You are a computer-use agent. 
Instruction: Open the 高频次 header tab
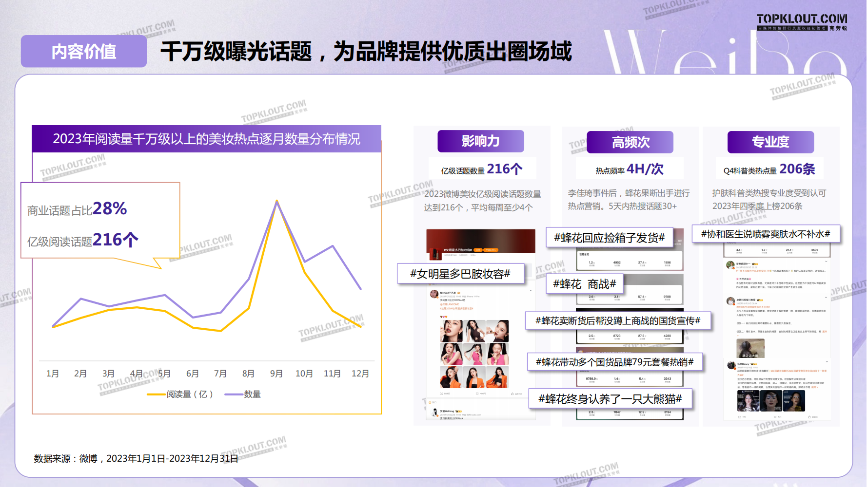pos(630,142)
